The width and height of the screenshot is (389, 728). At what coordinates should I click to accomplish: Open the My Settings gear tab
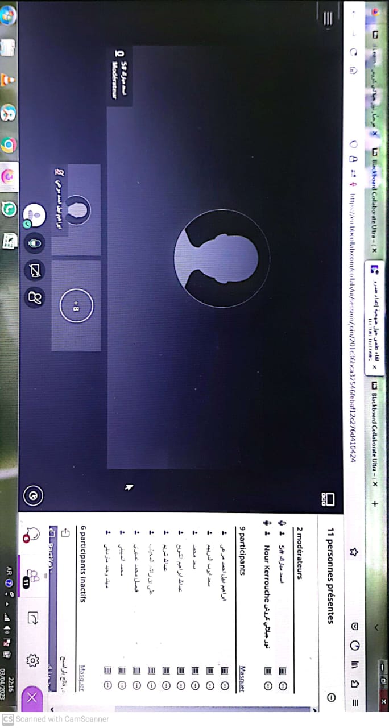pos(32,660)
